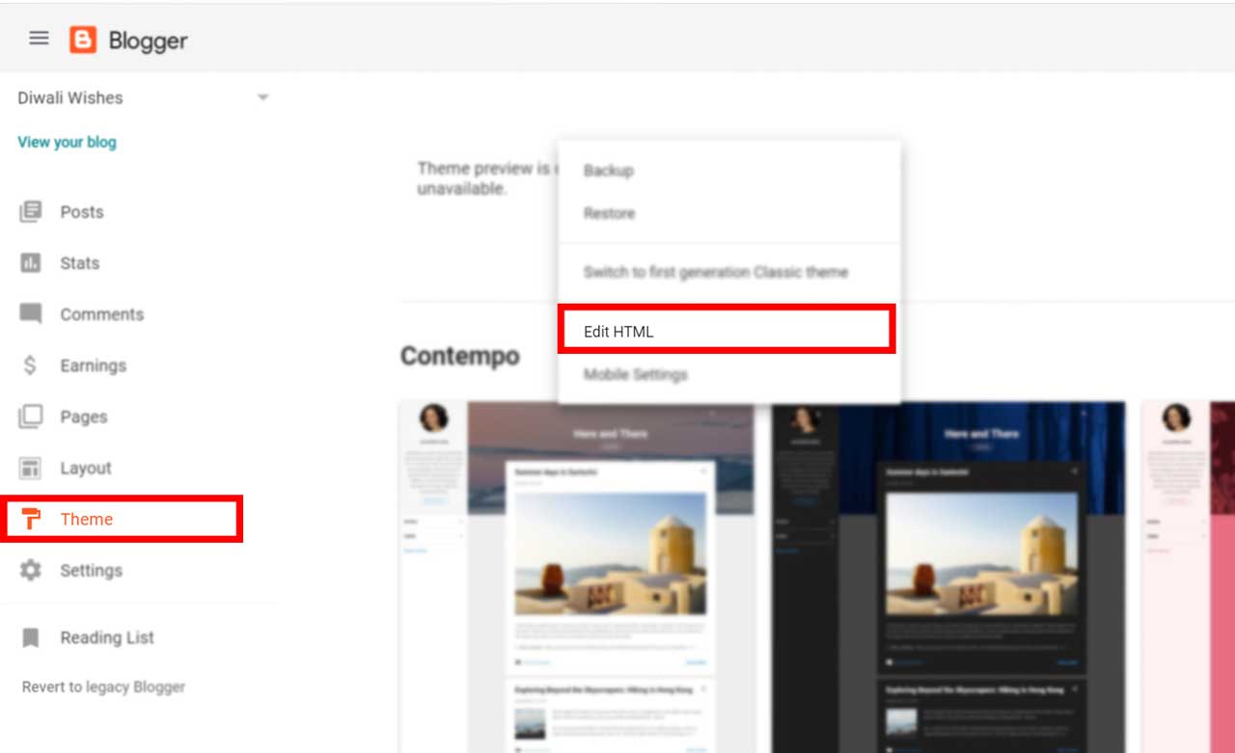Screen dimensions: 1235x753
Task: Go to the Posts section
Action: (82, 212)
